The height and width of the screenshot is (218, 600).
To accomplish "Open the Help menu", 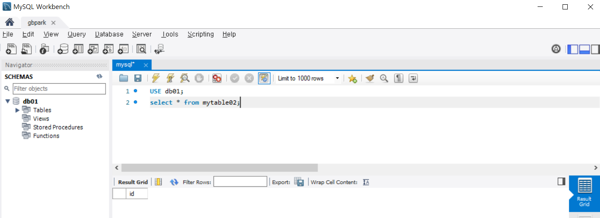I will pyautogui.click(x=229, y=34).
